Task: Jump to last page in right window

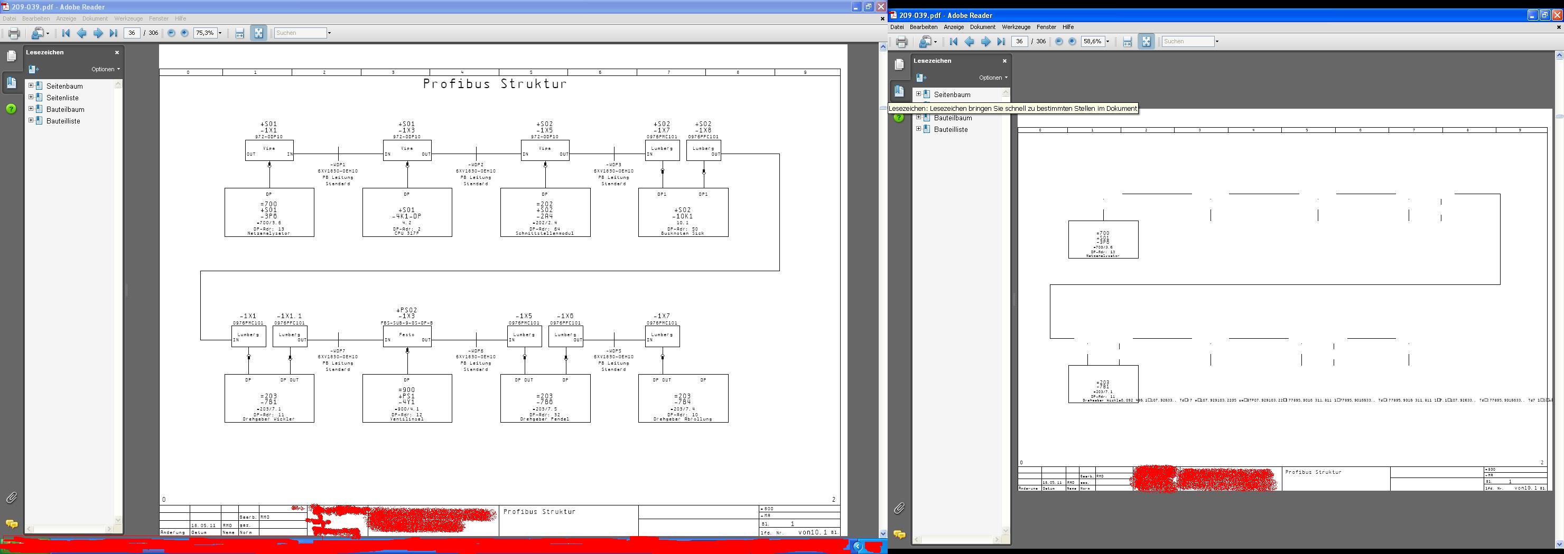Action: (x=1001, y=42)
